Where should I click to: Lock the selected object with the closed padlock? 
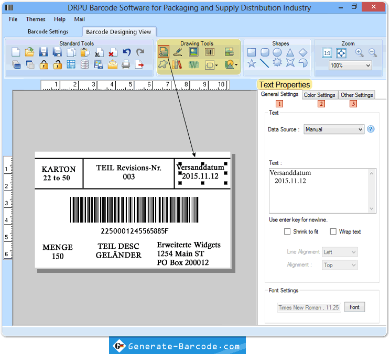pyautogui.click(x=44, y=65)
